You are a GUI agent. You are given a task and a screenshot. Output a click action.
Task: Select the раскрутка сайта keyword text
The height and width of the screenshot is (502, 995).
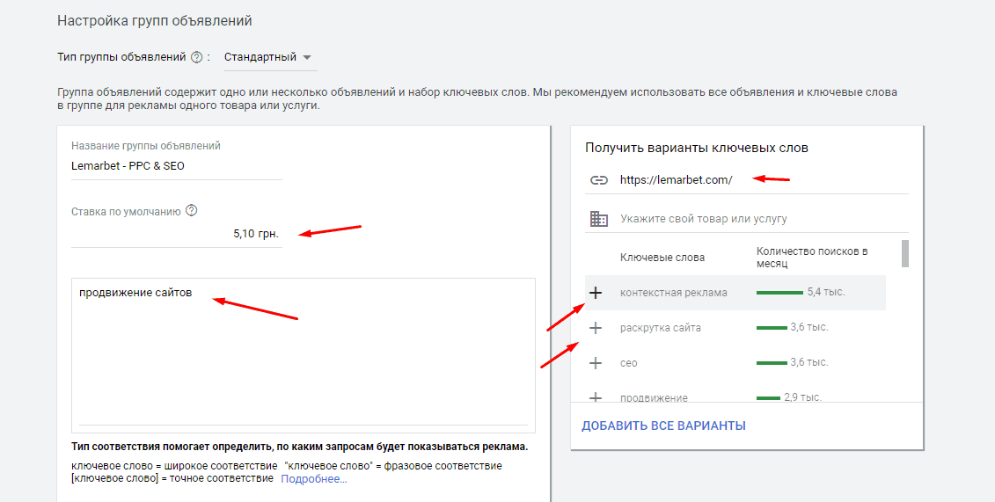661,328
